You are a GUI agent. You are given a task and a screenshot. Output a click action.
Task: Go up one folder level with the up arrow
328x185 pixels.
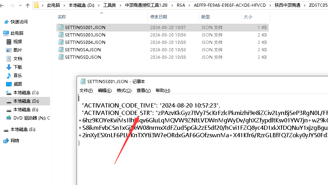[x=28, y=5]
